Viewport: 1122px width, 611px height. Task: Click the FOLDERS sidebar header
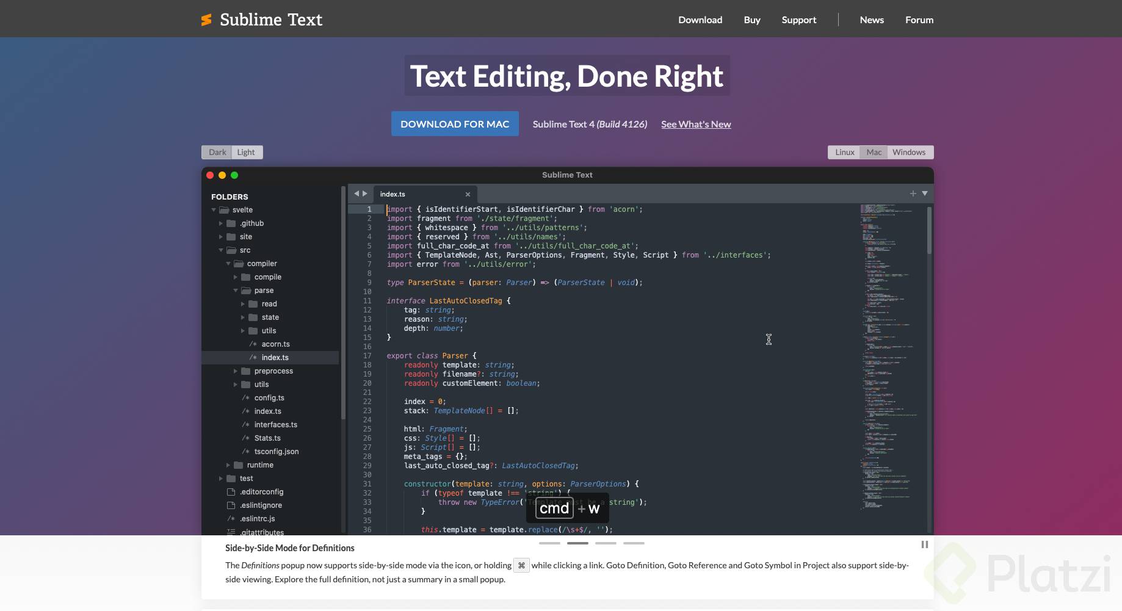point(230,197)
